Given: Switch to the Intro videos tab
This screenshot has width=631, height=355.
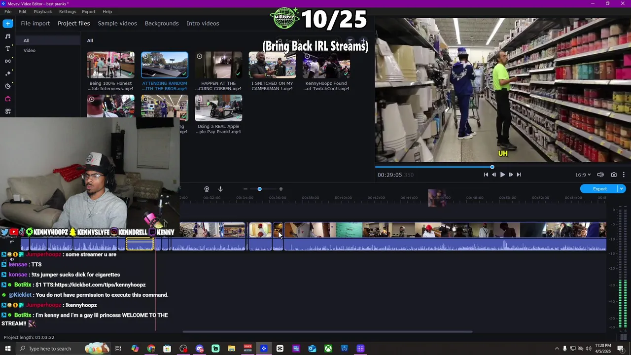Looking at the screenshot, I should (x=203, y=23).
